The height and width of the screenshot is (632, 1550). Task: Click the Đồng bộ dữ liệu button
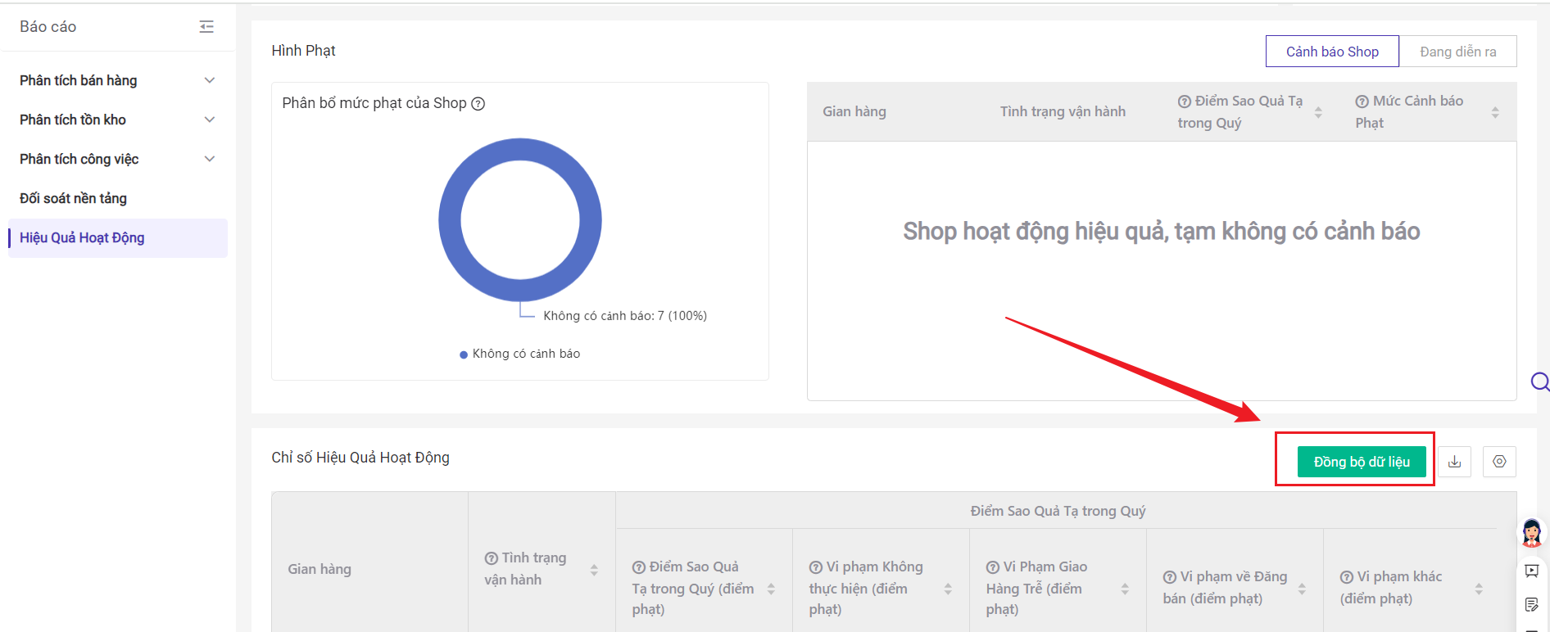[1361, 462]
